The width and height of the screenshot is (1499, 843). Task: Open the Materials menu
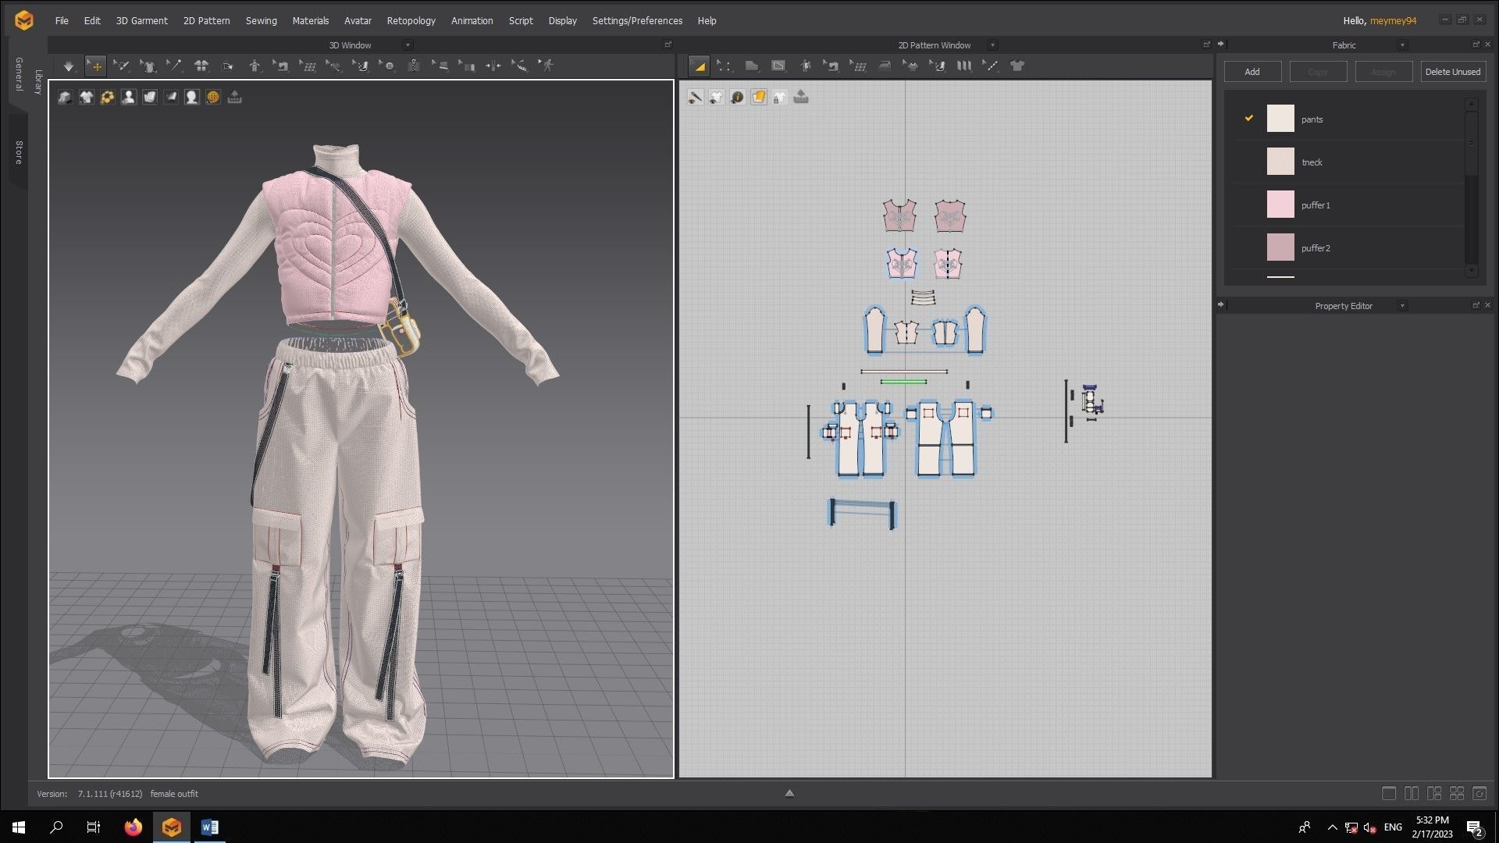click(310, 21)
